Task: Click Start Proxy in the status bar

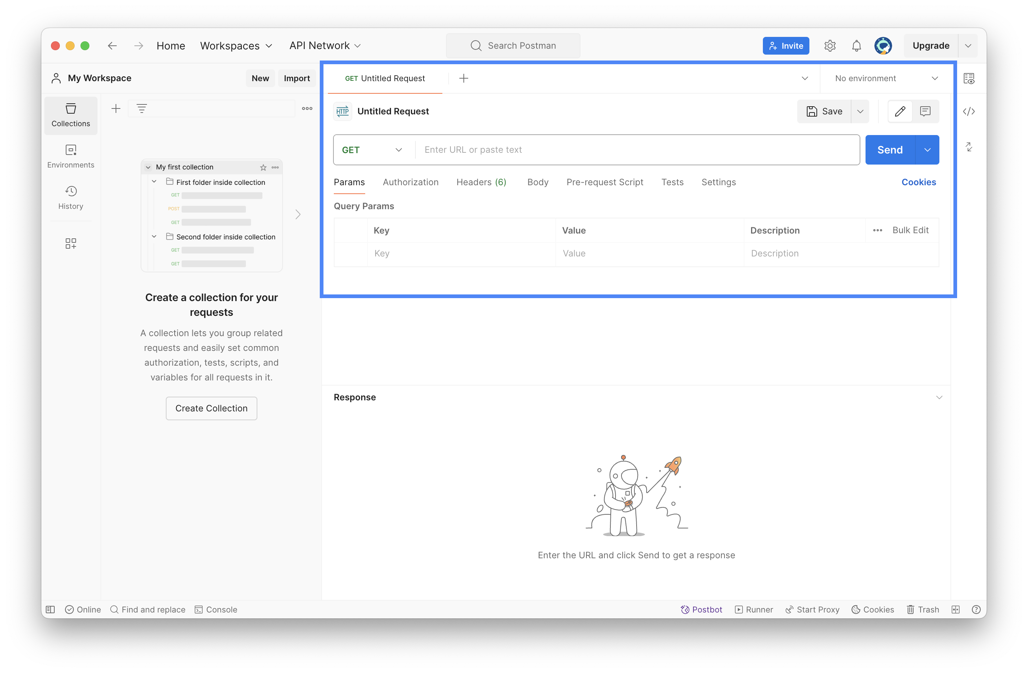Action: tap(812, 609)
